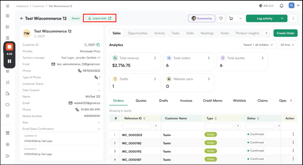303x165 pixels.
Task: Click the notification bell icon
Action: pos(281,6)
